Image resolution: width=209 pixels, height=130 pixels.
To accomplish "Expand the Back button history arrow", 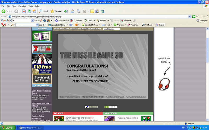I will 12,11.
